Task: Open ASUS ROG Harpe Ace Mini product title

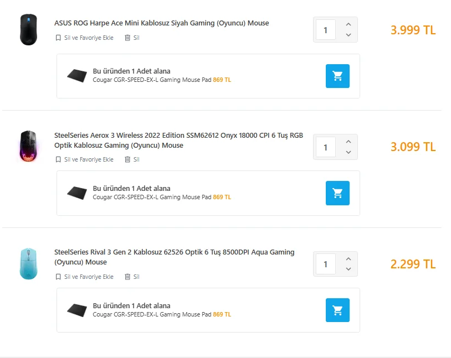Action: pyautogui.click(x=161, y=23)
